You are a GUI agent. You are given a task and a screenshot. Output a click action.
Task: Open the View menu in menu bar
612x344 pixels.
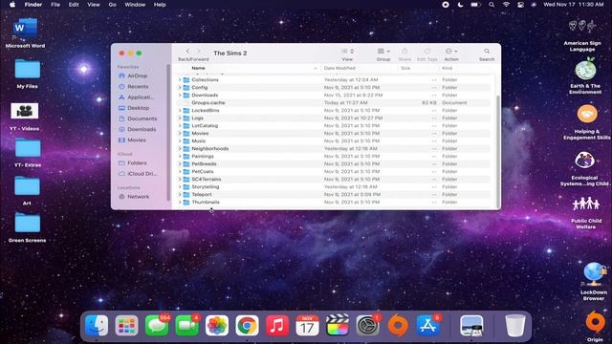pos(94,5)
